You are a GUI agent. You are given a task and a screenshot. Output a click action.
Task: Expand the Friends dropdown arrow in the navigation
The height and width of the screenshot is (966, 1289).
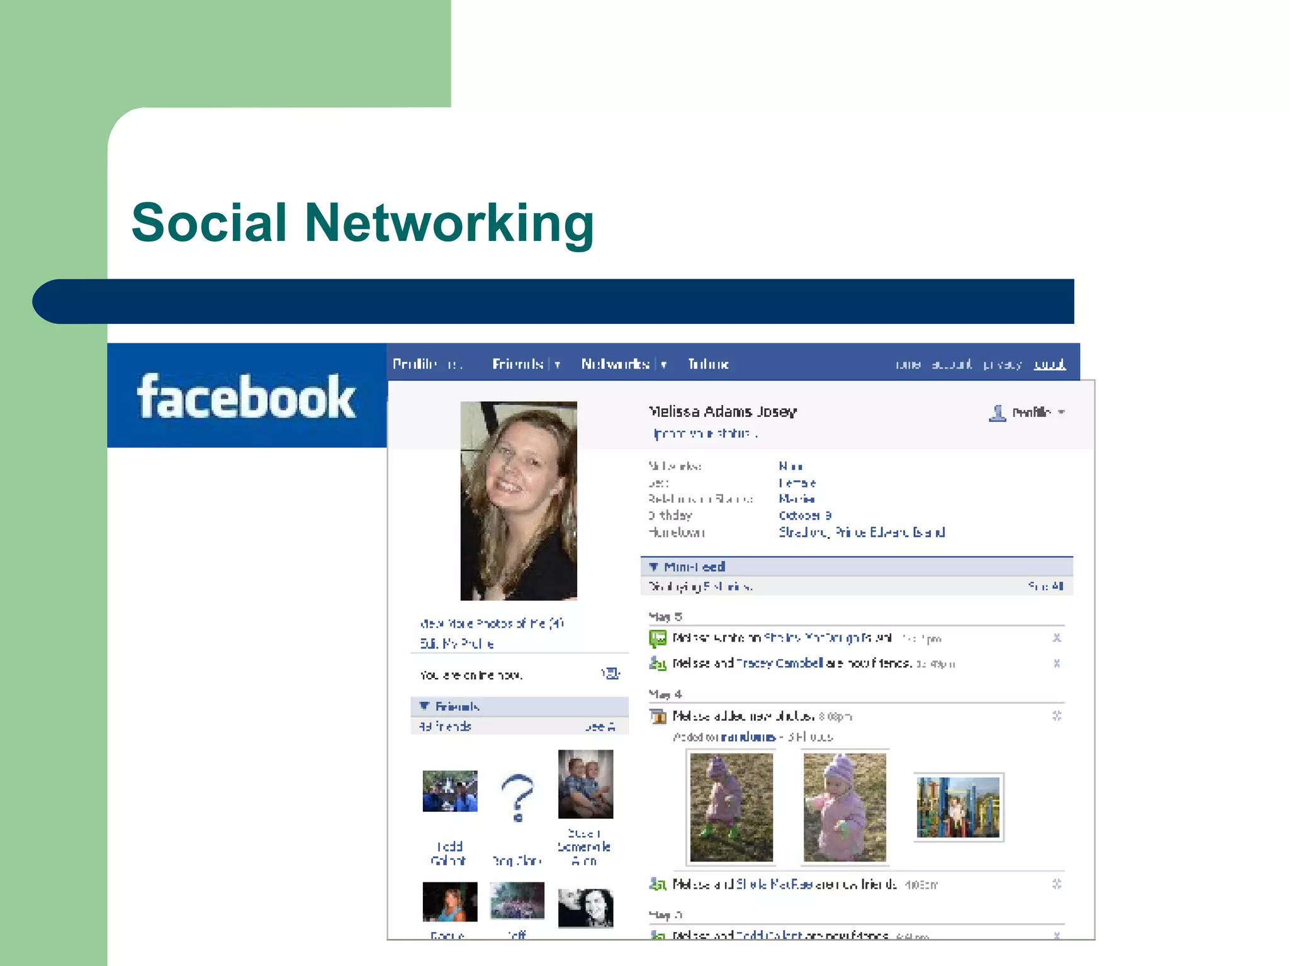pyautogui.click(x=558, y=365)
